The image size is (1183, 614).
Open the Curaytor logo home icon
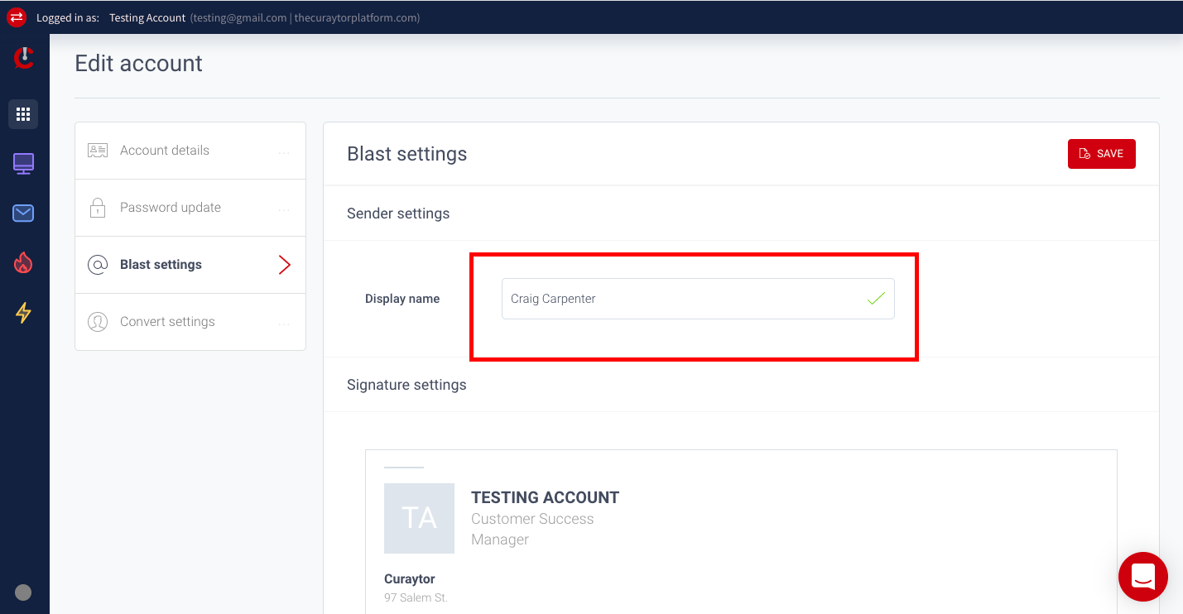click(x=24, y=58)
